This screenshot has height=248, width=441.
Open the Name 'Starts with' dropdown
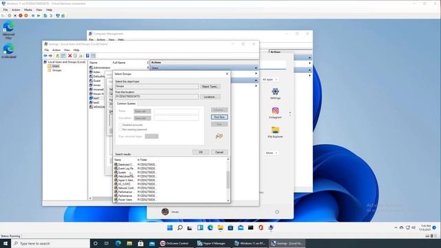(x=143, y=112)
